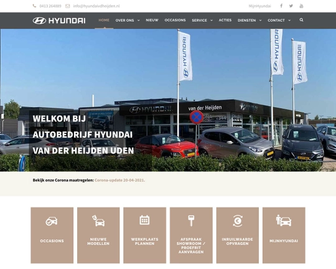The image size is (336, 269).
Task: Click the envelope email icon
Action: 67,6
